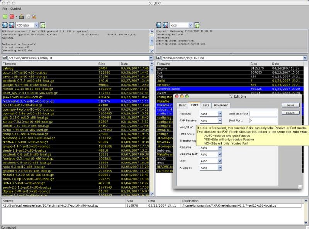Click the Destination column header in queue
The height and width of the screenshot is (229, 309).
pyautogui.click(x=241, y=201)
